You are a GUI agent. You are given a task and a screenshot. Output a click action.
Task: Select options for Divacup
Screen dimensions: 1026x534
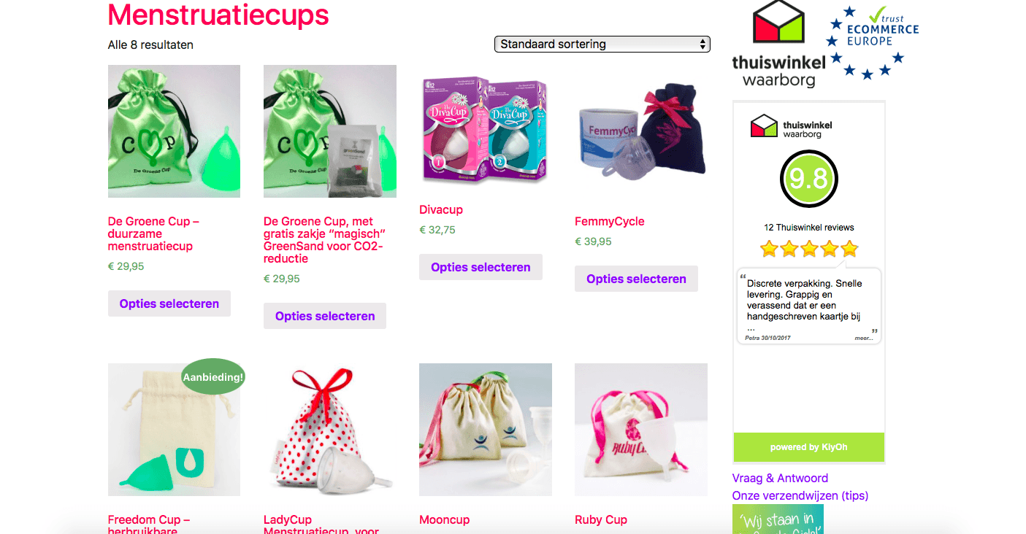[481, 267]
